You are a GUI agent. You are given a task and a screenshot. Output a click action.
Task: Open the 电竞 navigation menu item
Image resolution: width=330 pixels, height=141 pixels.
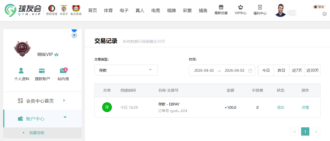[155, 11]
